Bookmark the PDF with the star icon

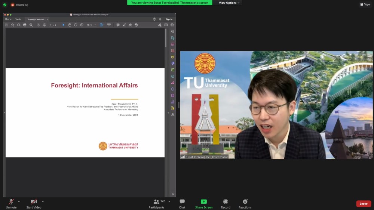[13, 25]
